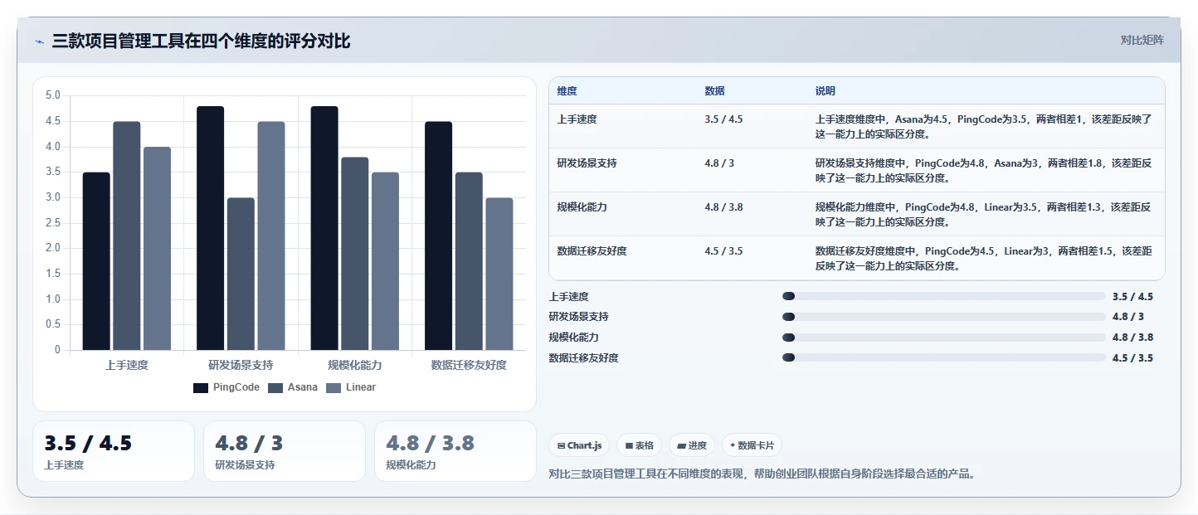
Task: Click the Asana bar for 数据迁移友好度
Action: [469, 261]
